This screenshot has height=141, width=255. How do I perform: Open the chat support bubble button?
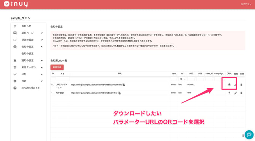(249, 135)
